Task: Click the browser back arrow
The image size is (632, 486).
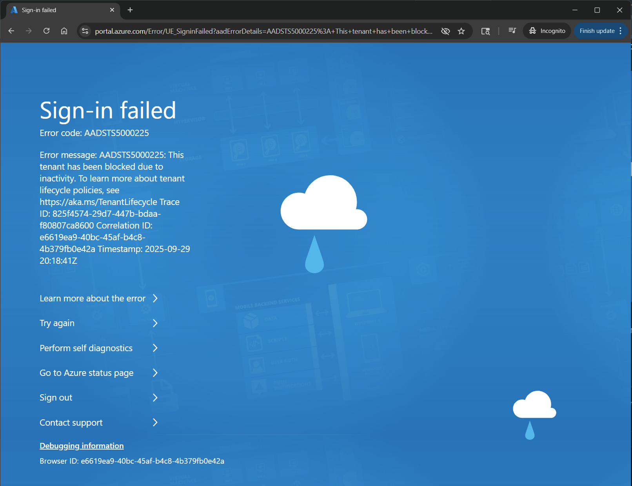Action: [x=11, y=31]
